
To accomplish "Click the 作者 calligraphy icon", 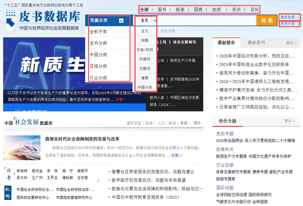I will [x=8, y=174].
